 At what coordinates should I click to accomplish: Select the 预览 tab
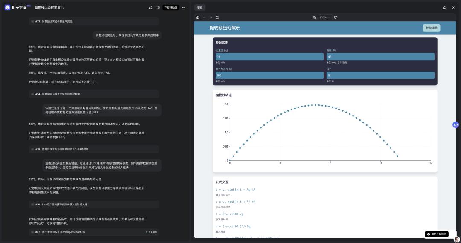click(x=199, y=7)
